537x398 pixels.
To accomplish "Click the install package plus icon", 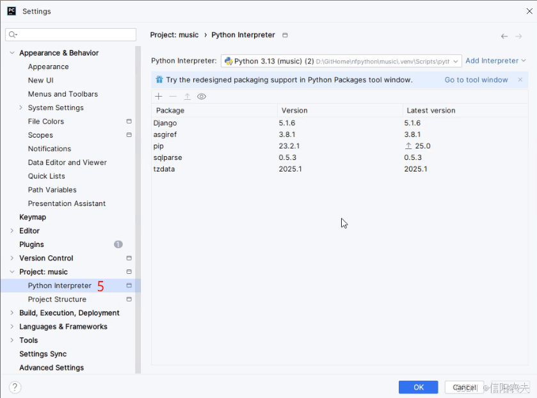I will pyautogui.click(x=159, y=97).
